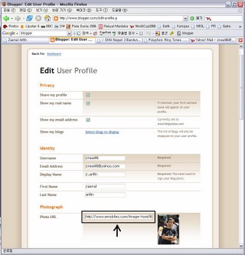This screenshot has height=255, width=245.
Task: Click the green Back arrow button
Action: [x=6, y=18]
